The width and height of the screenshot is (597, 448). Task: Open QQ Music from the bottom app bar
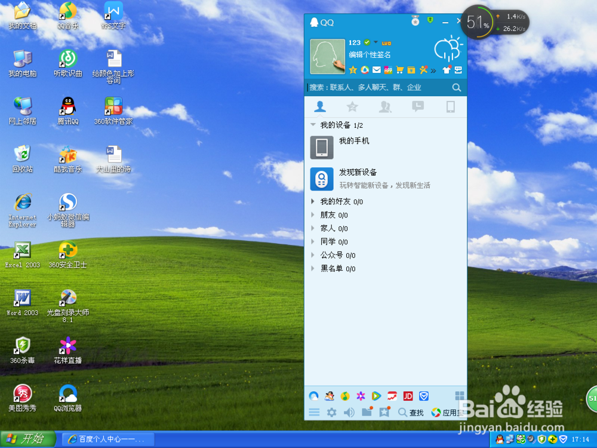coord(344,396)
